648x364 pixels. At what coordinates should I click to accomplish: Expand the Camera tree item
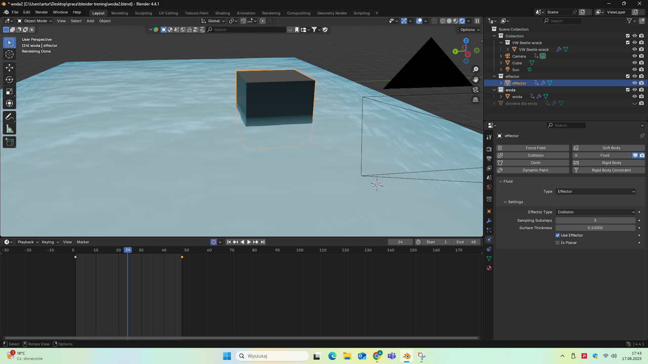[x=501, y=56]
